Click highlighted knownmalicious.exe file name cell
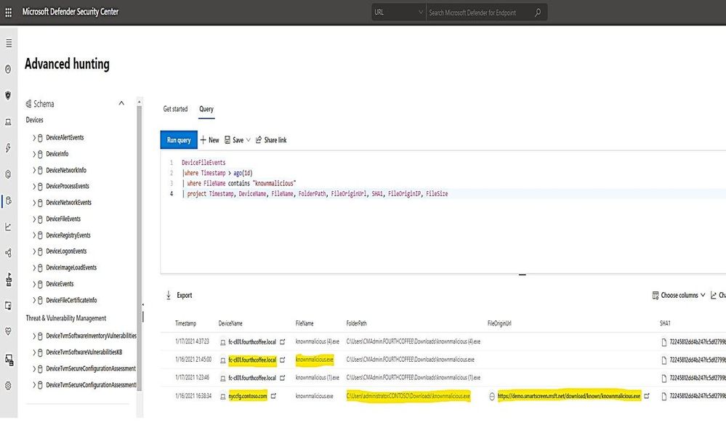This screenshot has width=726, height=425. [x=315, y=360]
